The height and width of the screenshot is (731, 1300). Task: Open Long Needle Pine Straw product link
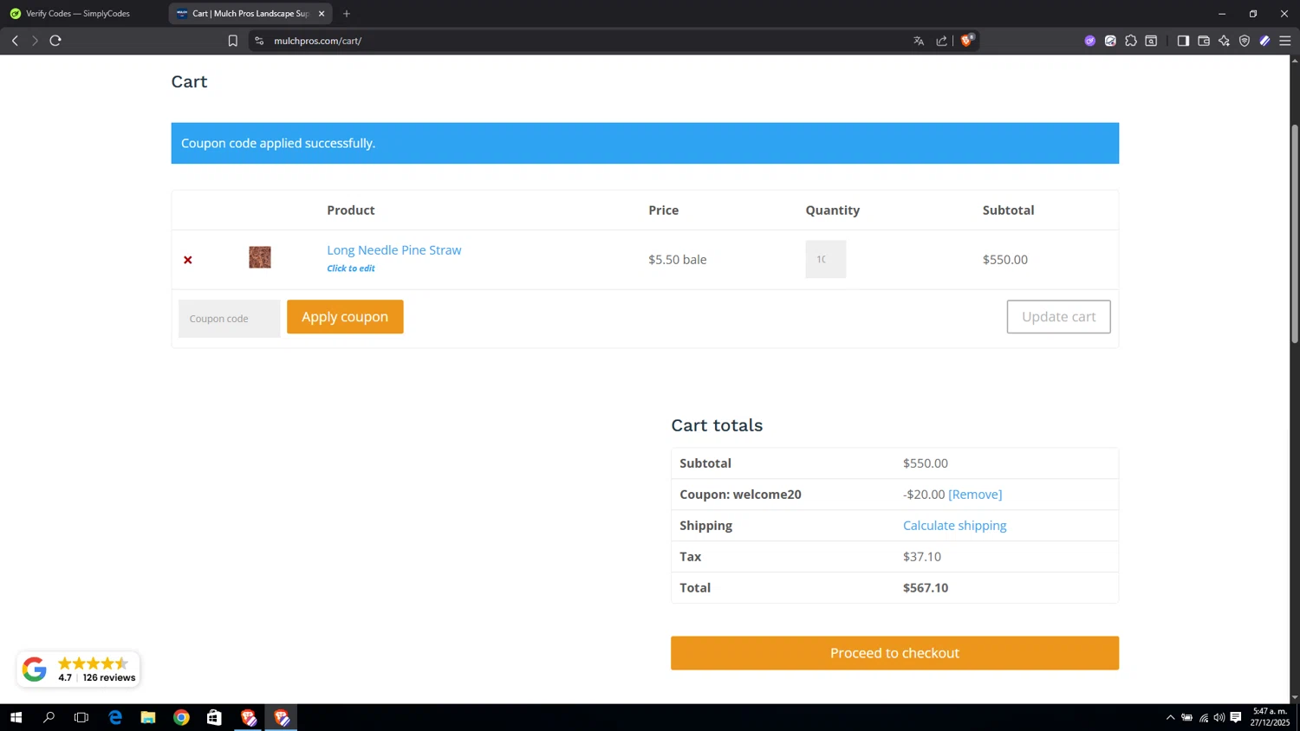394,250
